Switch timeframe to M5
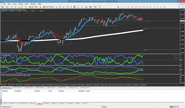The width and height of the screenshot is (185, 108). [x=140, y=7]
